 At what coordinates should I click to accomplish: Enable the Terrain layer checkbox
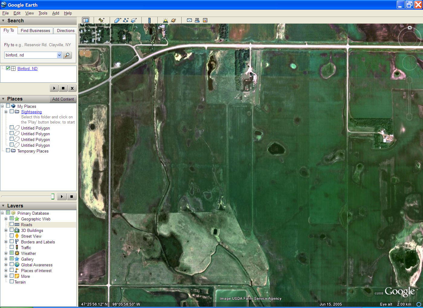click(11, 282)
